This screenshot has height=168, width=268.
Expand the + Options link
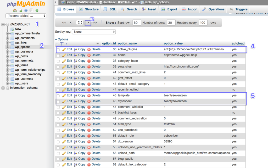tap(62, 39)
